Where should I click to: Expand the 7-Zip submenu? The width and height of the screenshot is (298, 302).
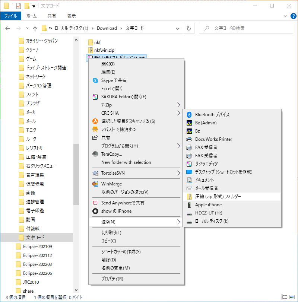[x=178, y=105]
